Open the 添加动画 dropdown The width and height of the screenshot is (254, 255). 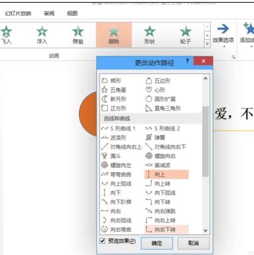click(x=247, y=35)
